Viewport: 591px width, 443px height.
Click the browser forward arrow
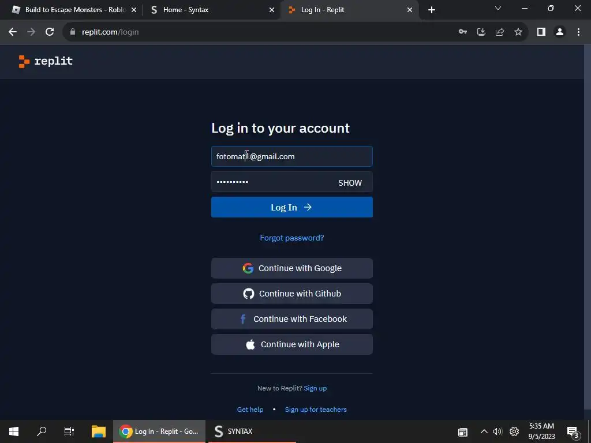(x=31, y=32)
